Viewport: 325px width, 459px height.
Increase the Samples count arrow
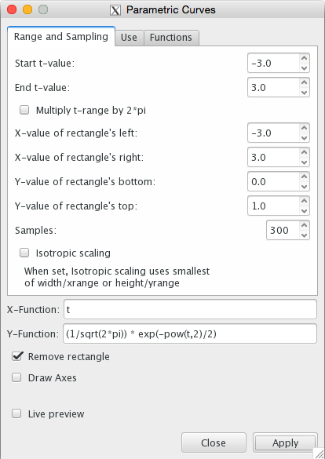point(305,225)
